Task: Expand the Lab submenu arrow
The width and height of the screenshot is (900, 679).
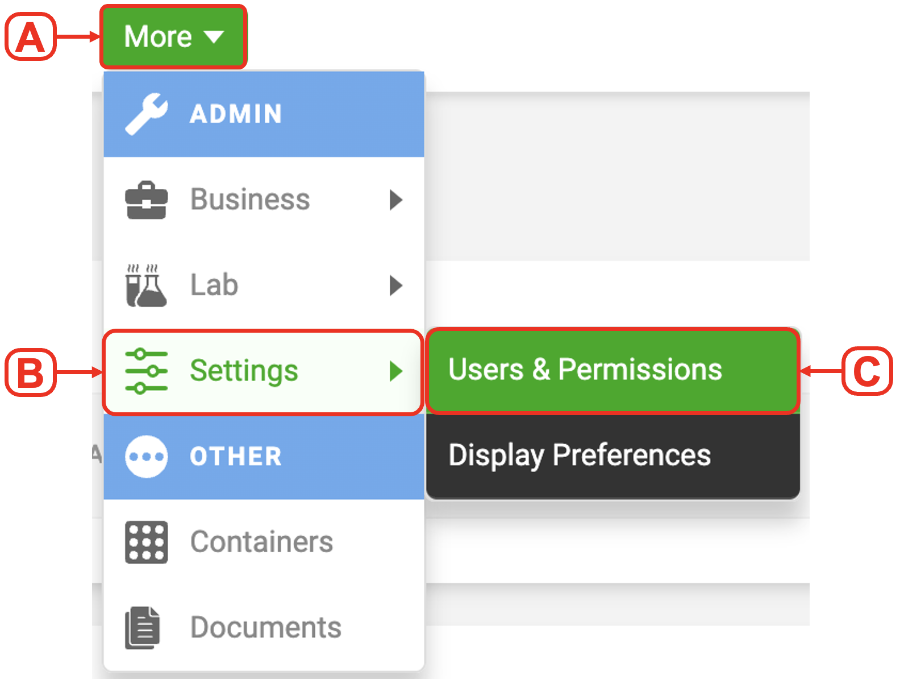Action: click(396, 285)
